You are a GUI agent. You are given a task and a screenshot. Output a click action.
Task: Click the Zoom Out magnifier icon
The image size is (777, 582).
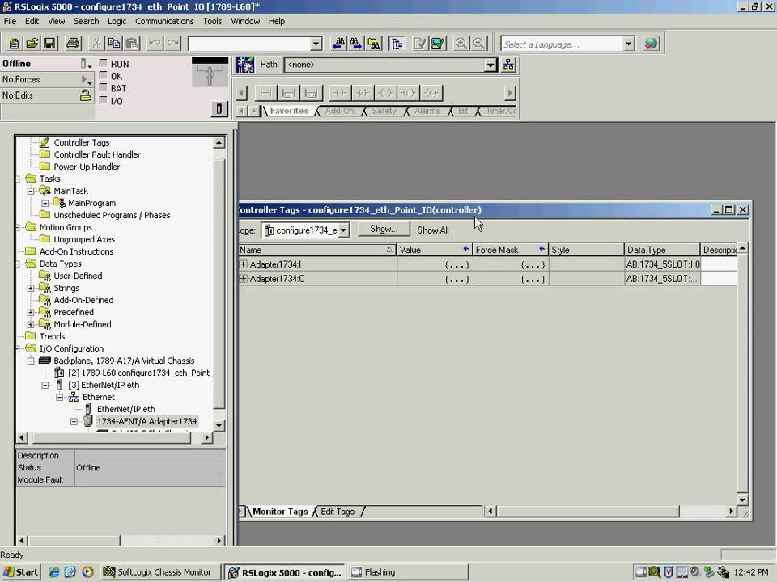pyautogui.click(x=479, y=44)
